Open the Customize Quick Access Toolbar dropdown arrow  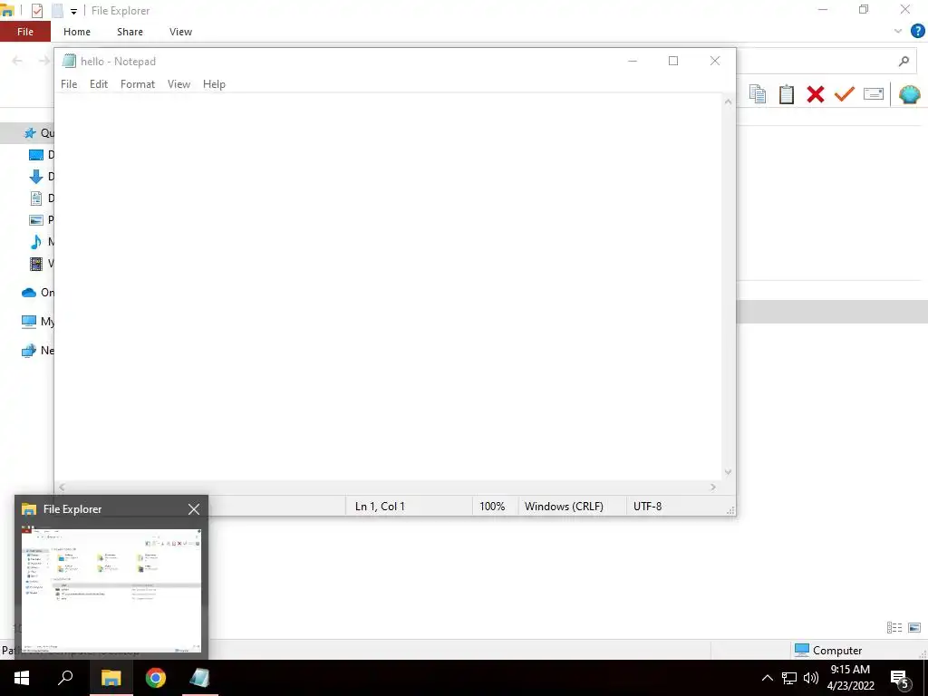coord(73,11)
